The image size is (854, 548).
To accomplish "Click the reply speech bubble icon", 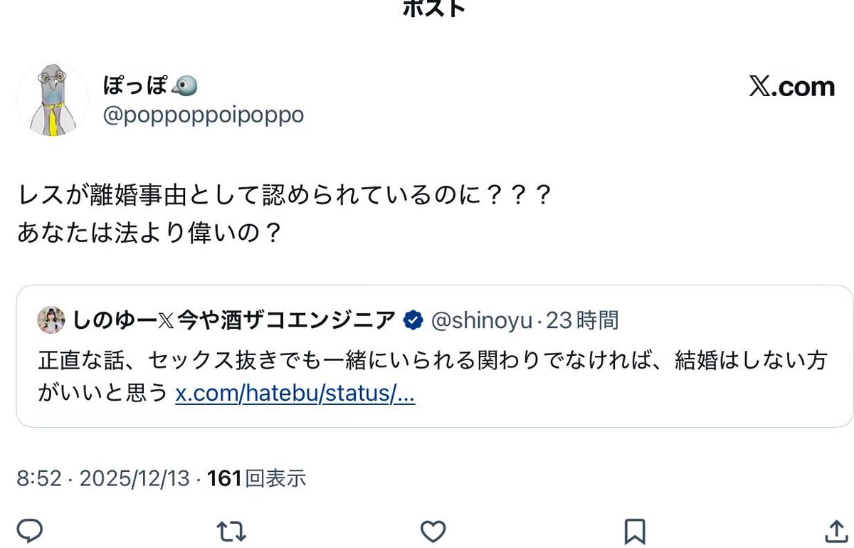I will (x=30, y=530).
